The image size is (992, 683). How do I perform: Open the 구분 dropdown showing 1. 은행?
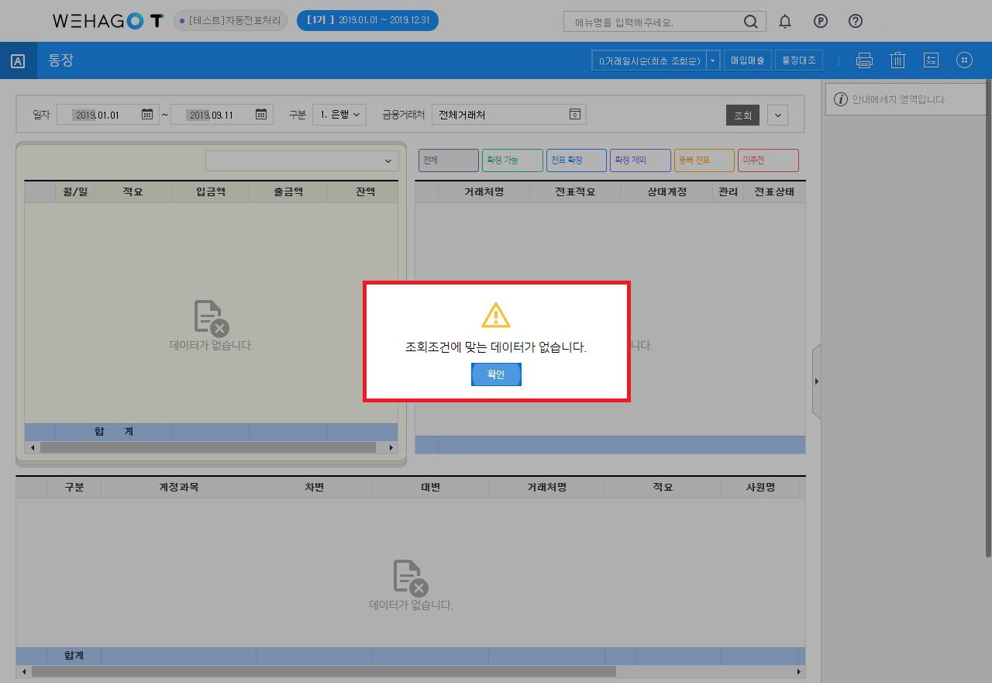click(339, 115)
